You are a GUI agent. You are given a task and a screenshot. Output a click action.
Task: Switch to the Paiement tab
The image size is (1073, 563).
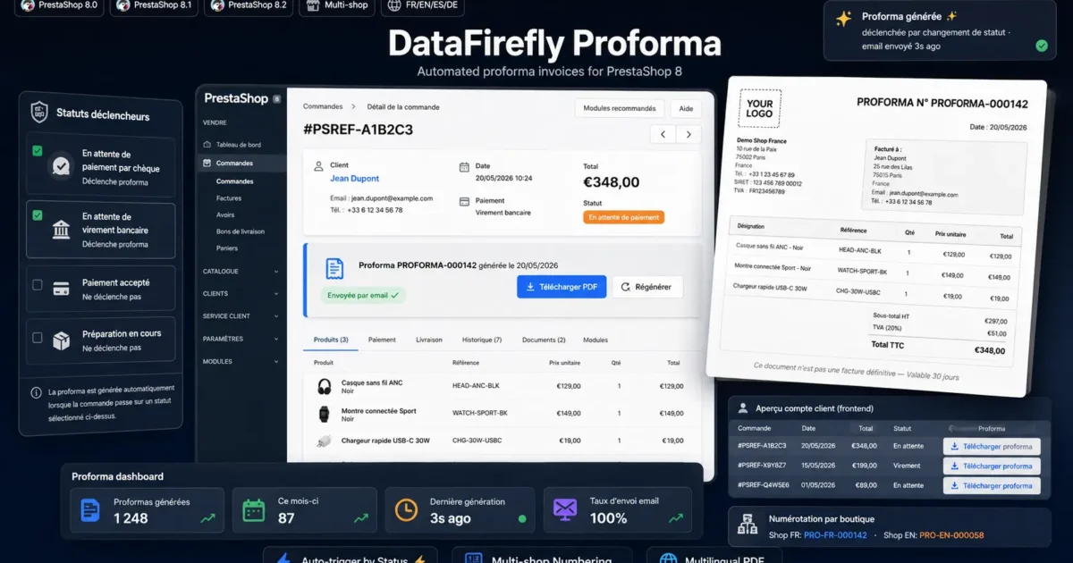click(382, 340)
